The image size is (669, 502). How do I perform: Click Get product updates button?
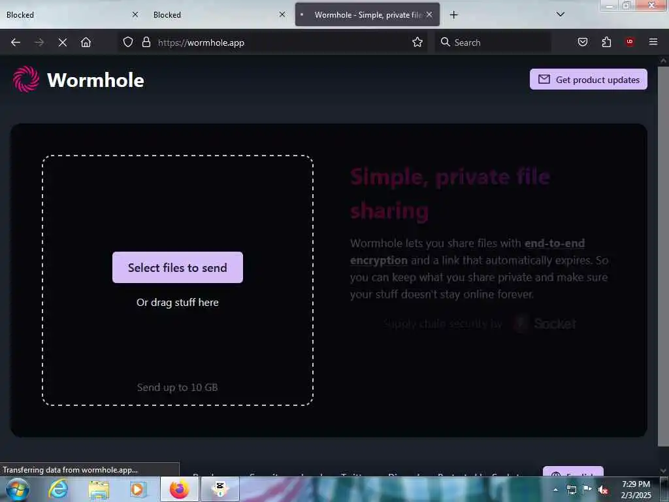pyautogui.click(x=589, y=79)
